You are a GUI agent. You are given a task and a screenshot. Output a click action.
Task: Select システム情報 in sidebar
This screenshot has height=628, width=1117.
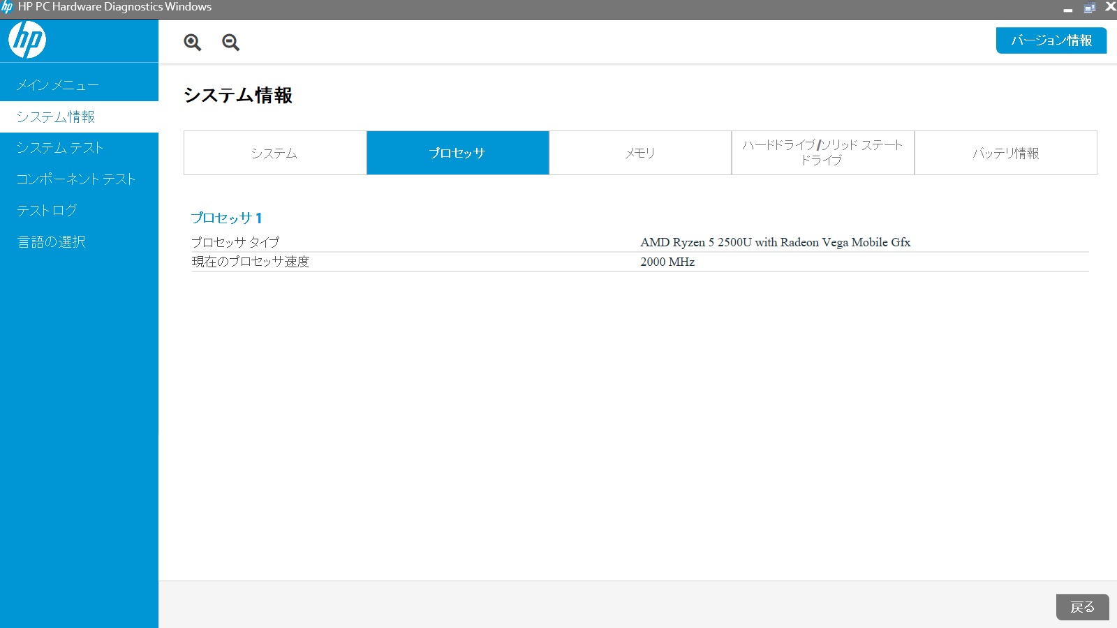tap(79, 117)
